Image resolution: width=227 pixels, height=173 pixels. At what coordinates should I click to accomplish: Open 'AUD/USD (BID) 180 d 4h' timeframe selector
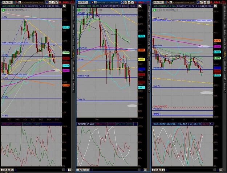13,6
